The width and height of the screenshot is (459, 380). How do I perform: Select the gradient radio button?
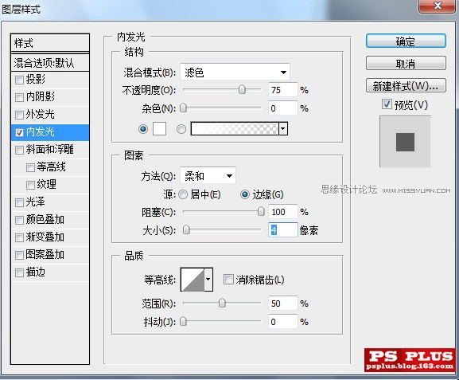click(181, 129)
